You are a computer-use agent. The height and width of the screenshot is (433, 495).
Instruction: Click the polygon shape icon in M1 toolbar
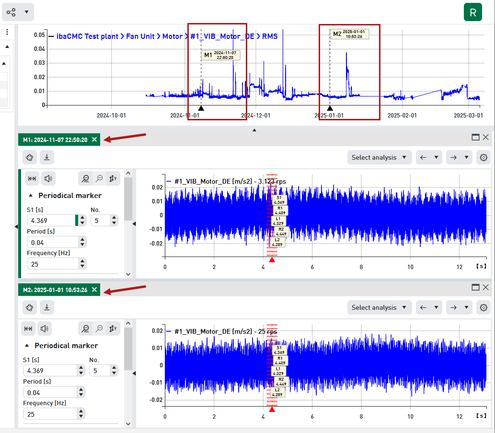[x=29, y=157]
